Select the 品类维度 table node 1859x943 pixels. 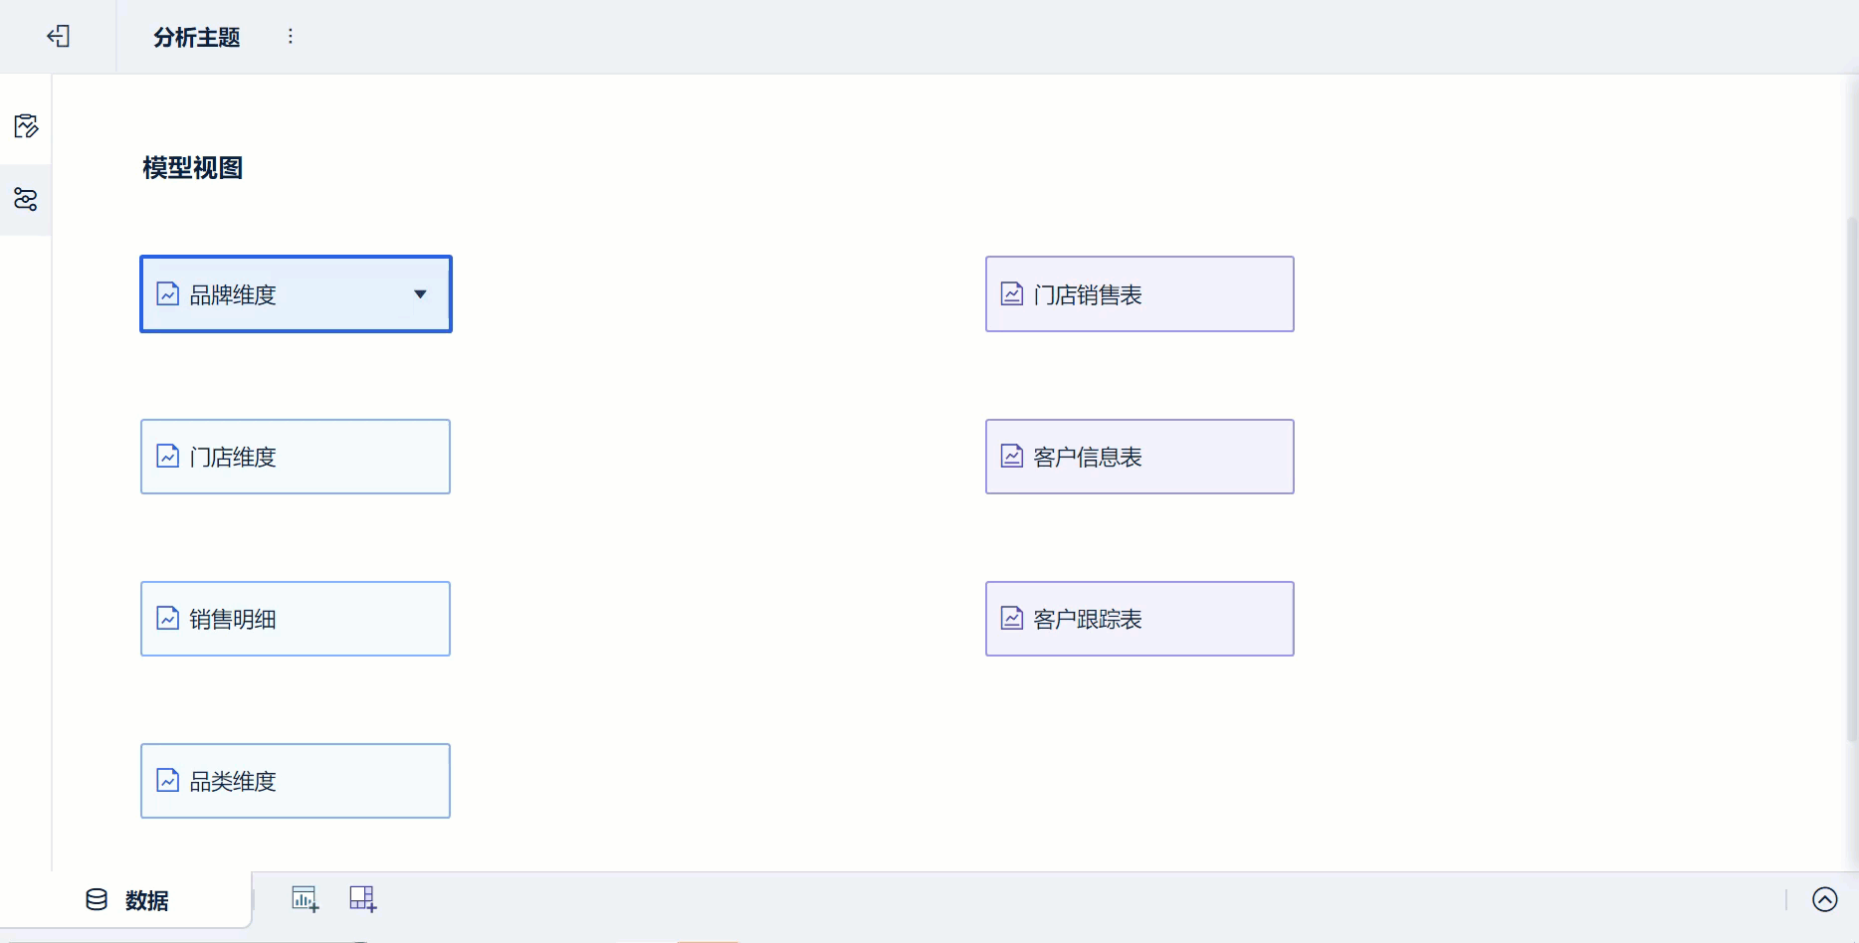(x=296, y=781)
